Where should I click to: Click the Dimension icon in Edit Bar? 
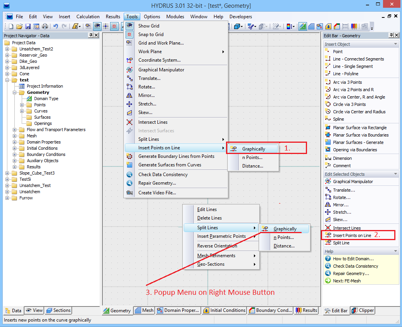(328, 158)
